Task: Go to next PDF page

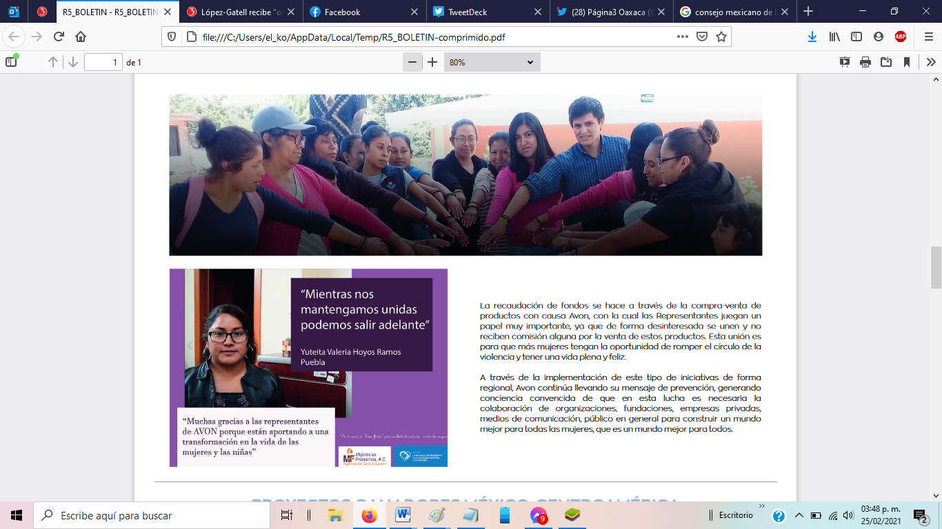Action: point(72,62)
